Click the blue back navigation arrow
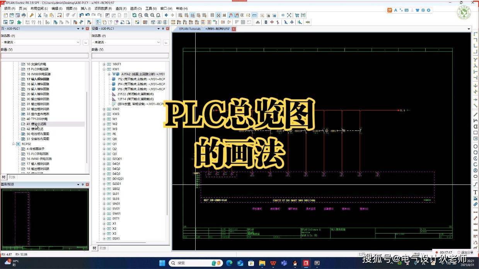Viewport: 479px width, 269px height. coord(166,15)
